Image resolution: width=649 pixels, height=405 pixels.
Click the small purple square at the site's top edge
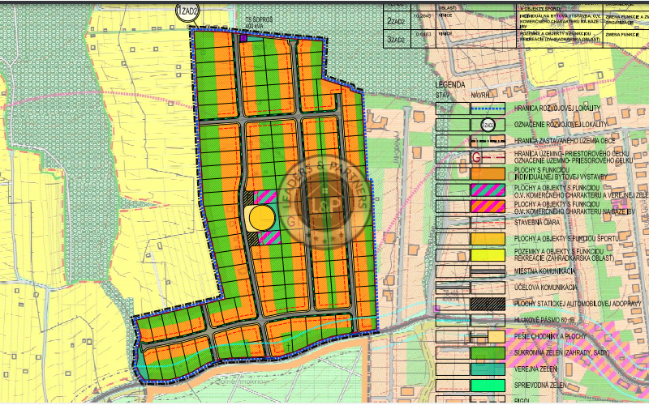tap(242, 36)
